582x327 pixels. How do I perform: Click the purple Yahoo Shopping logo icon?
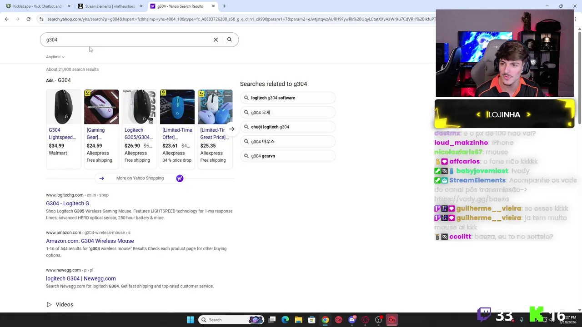coord(180,178)
